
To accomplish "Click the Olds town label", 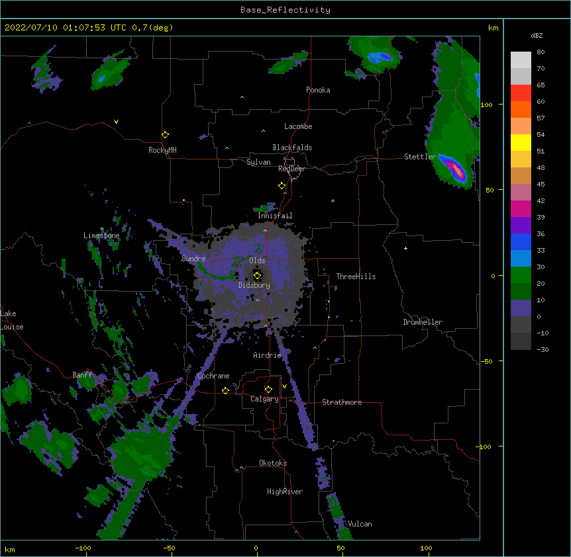I will pos(257,261).
